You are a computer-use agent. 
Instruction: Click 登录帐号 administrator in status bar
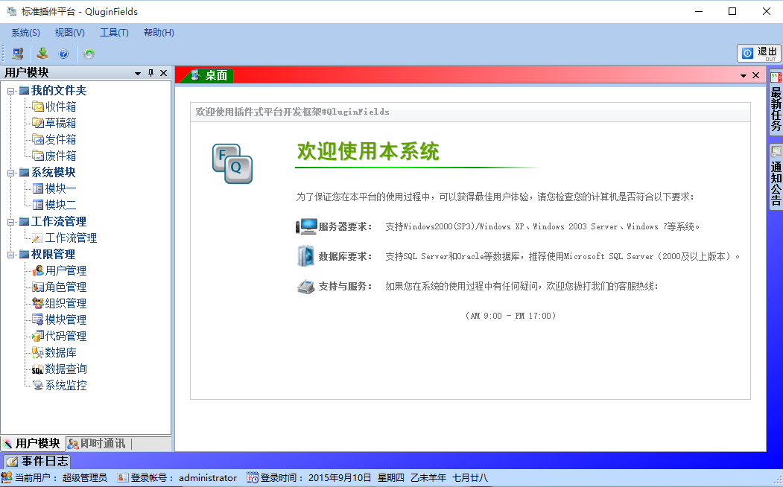click(177, 478)
